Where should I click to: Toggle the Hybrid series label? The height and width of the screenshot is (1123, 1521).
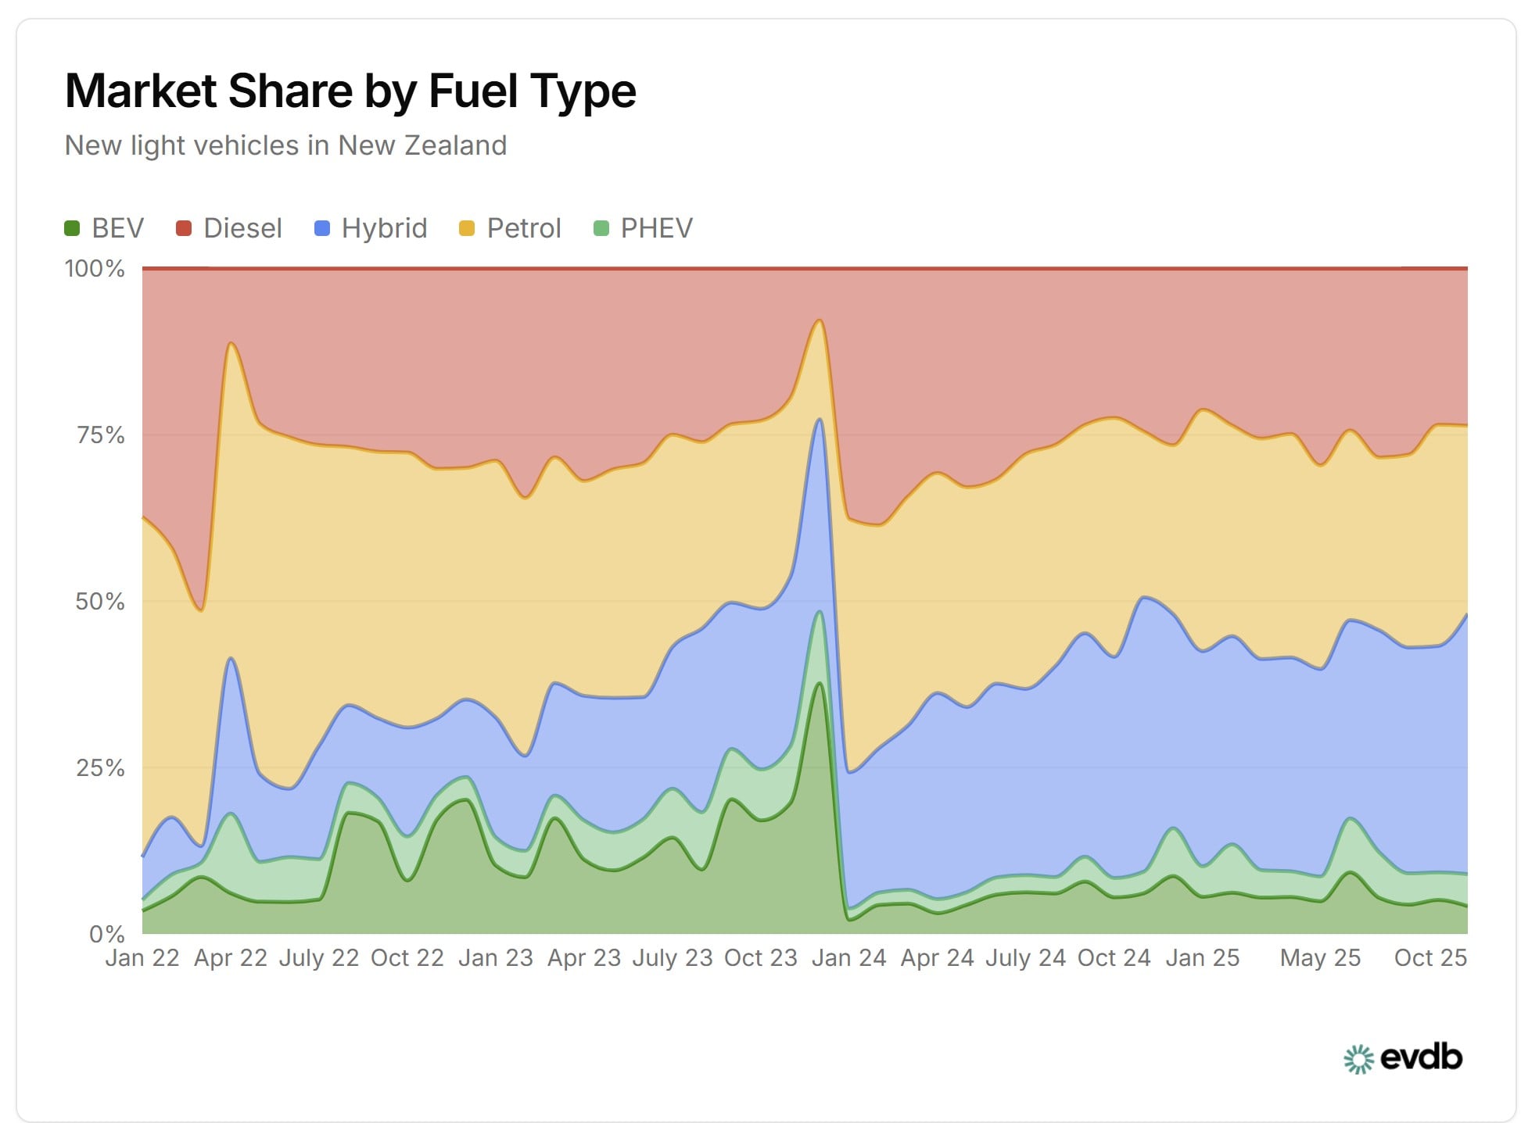click(x=384, y=228)
